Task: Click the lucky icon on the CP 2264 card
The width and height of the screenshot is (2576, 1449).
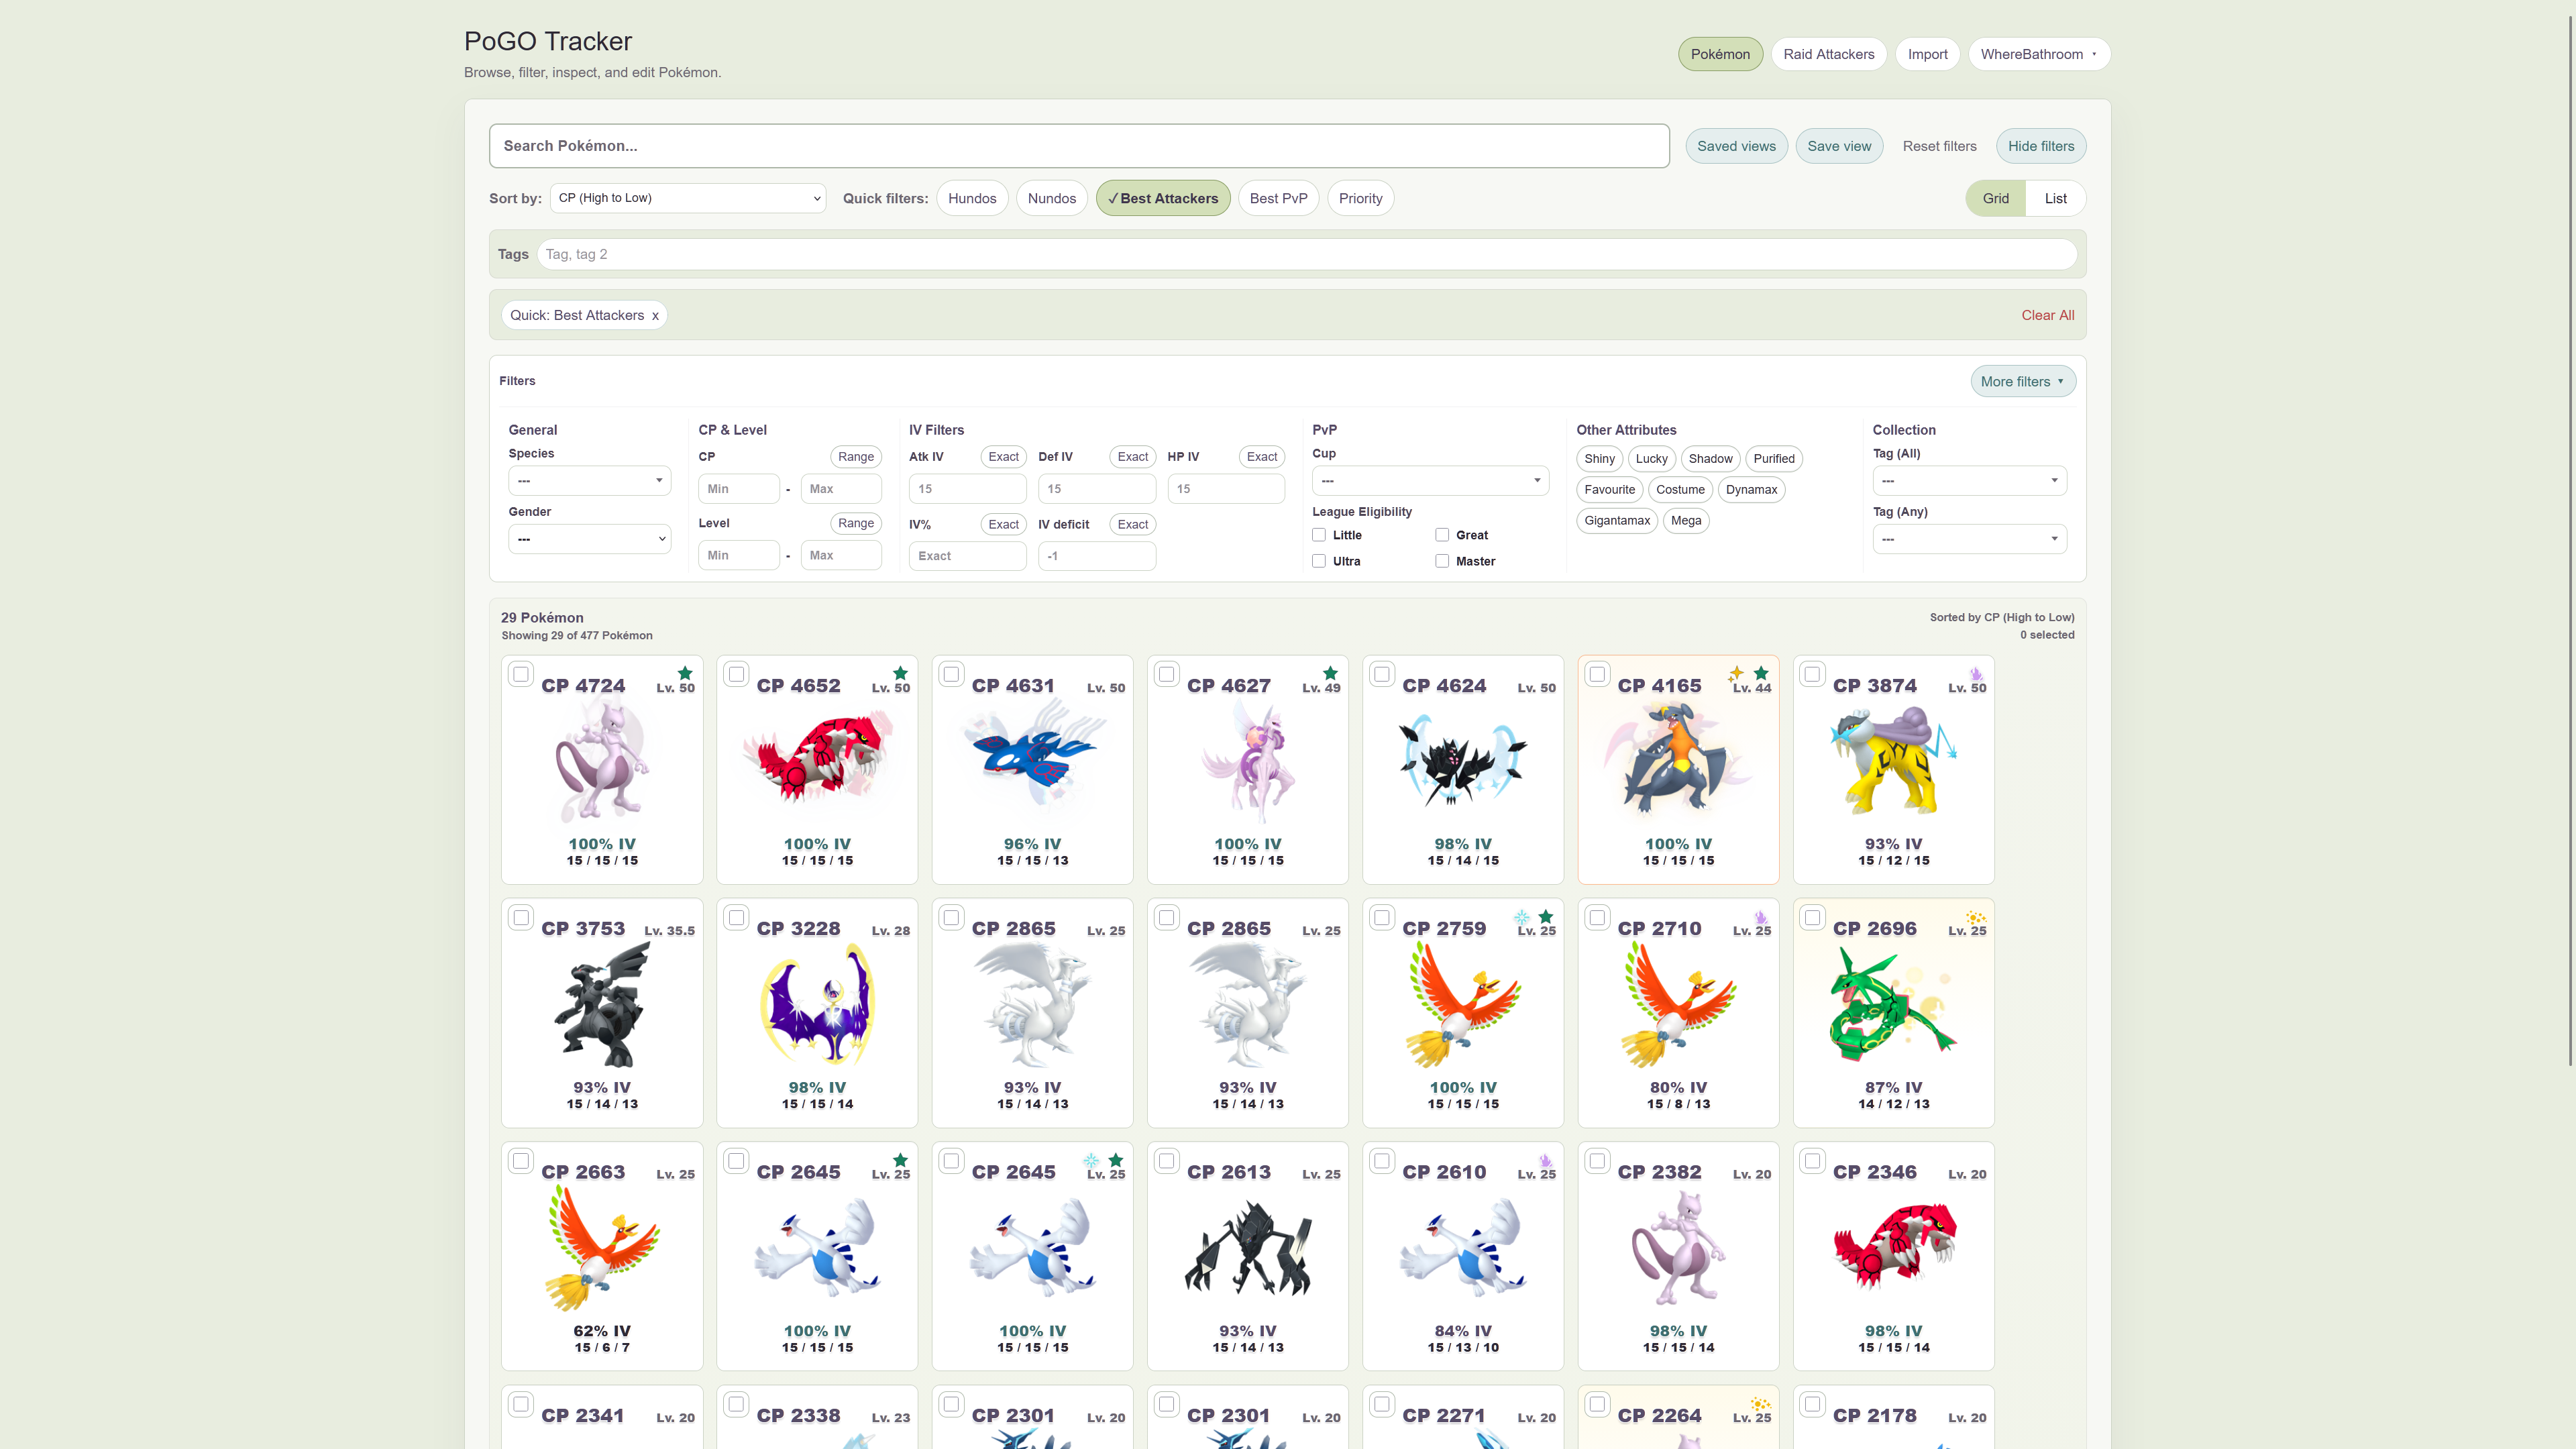Action: click(1761, 1404)
